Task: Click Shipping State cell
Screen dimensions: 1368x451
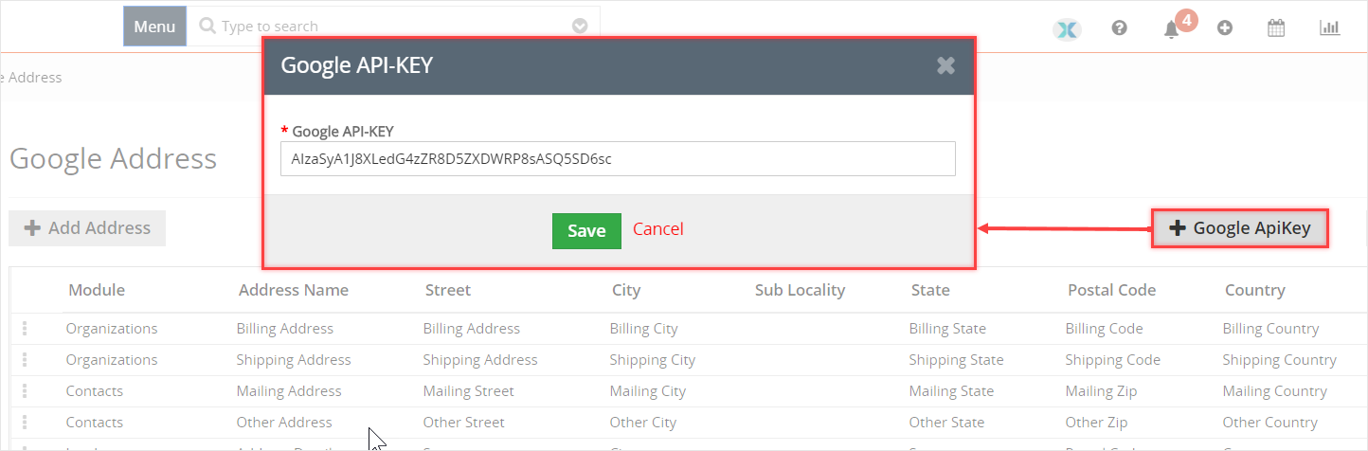Action: point(957,360)
